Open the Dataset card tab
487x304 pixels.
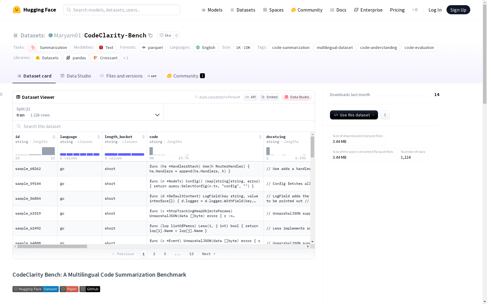34,76
